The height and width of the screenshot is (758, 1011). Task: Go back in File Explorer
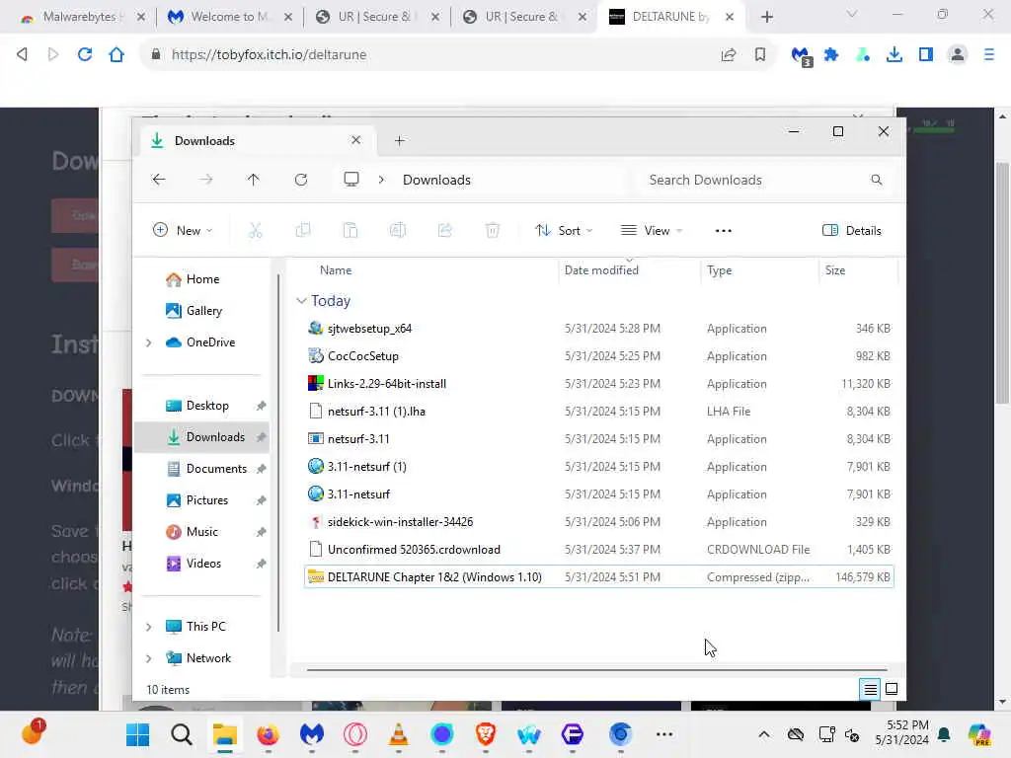[x=159, y=180]
